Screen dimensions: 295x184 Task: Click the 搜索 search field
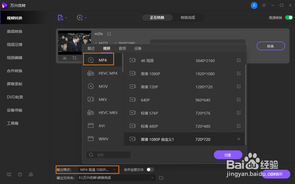pos(109,155)
